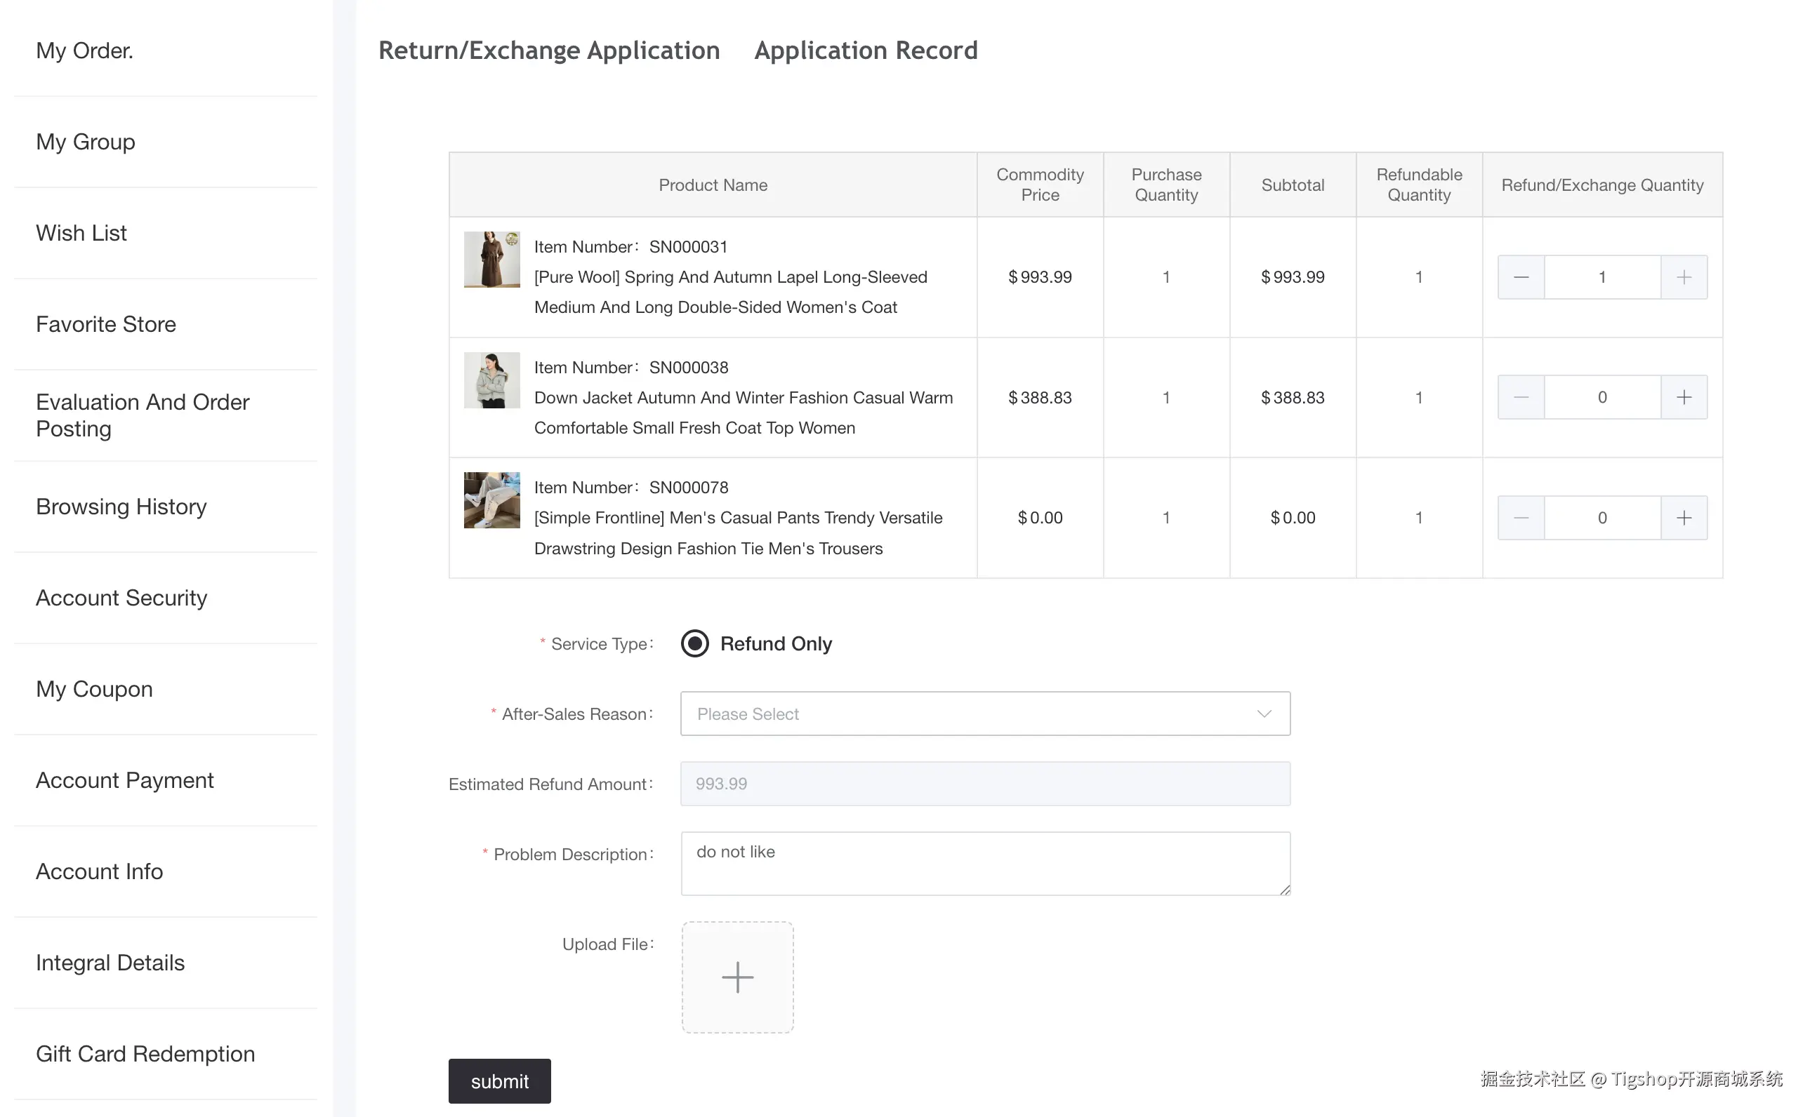Open Account Security from sidebar
The width and height of the screenshot is (1810, 1117).
click(x=121, y=598)
